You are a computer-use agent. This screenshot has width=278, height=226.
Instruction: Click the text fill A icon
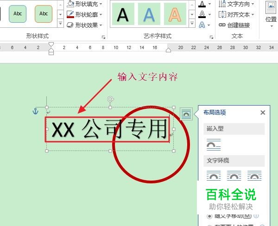[x=202, y=4]
